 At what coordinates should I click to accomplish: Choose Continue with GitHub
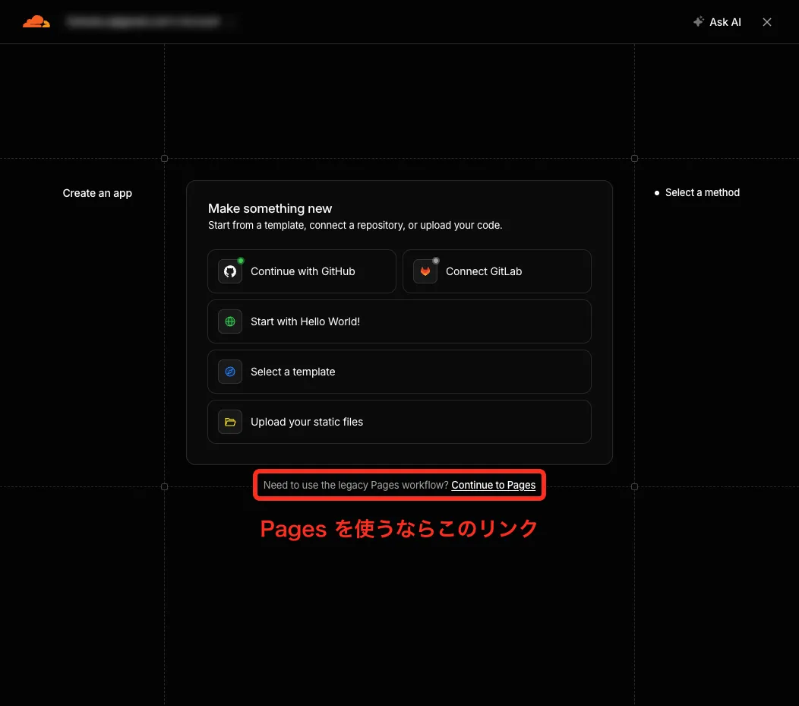pyautogui.click(x=302, y=271)
